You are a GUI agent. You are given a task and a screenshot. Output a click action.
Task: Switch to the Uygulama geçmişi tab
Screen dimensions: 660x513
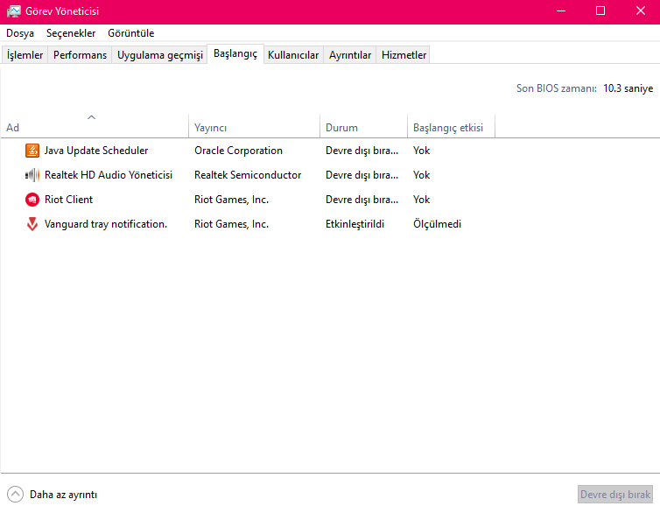click(160, 55)
